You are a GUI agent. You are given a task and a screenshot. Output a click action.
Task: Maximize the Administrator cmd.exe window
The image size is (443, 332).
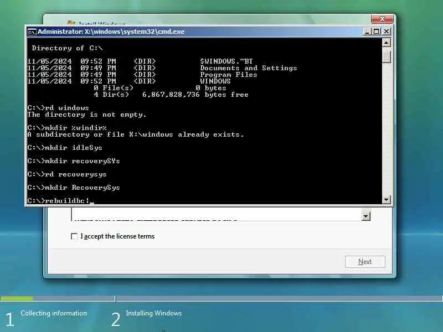(x=377, y=32)
